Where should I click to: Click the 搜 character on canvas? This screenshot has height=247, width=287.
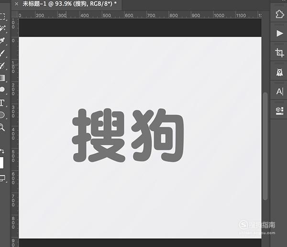[99, 136]
